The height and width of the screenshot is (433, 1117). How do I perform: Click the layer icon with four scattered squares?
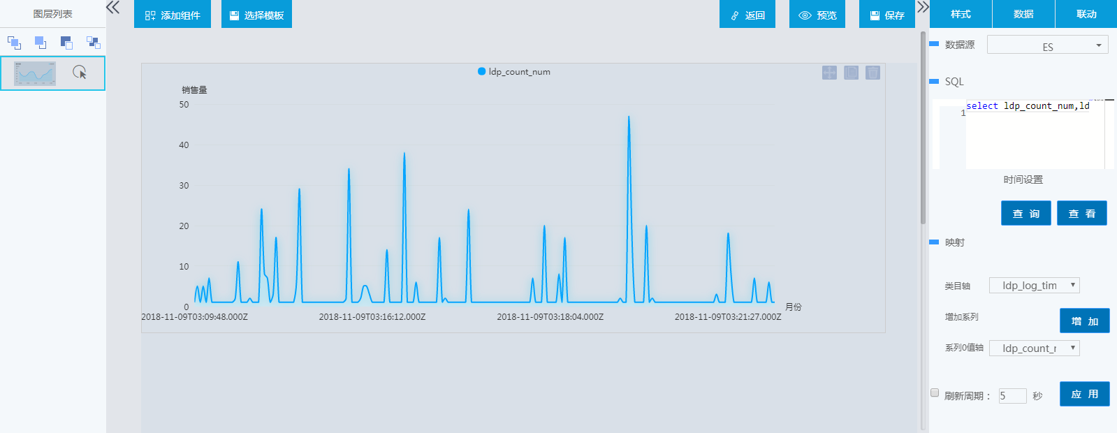coord(93,43)
